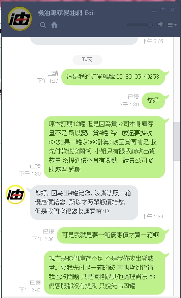Open the chat search magnifier icon
181x298 pixels.
point(43,25)
